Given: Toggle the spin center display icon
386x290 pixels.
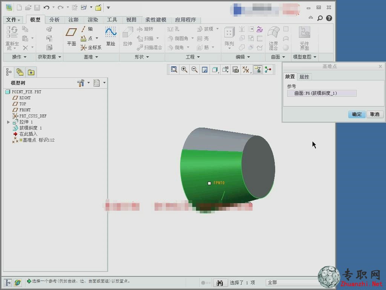Looking at the screenshot, I should [x=268, y=70].
